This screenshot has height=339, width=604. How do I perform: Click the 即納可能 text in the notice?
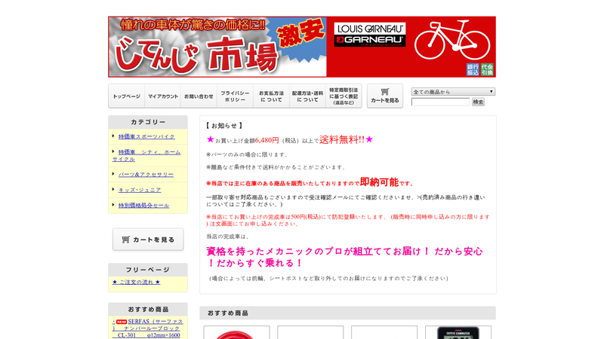tap(379, 182)
